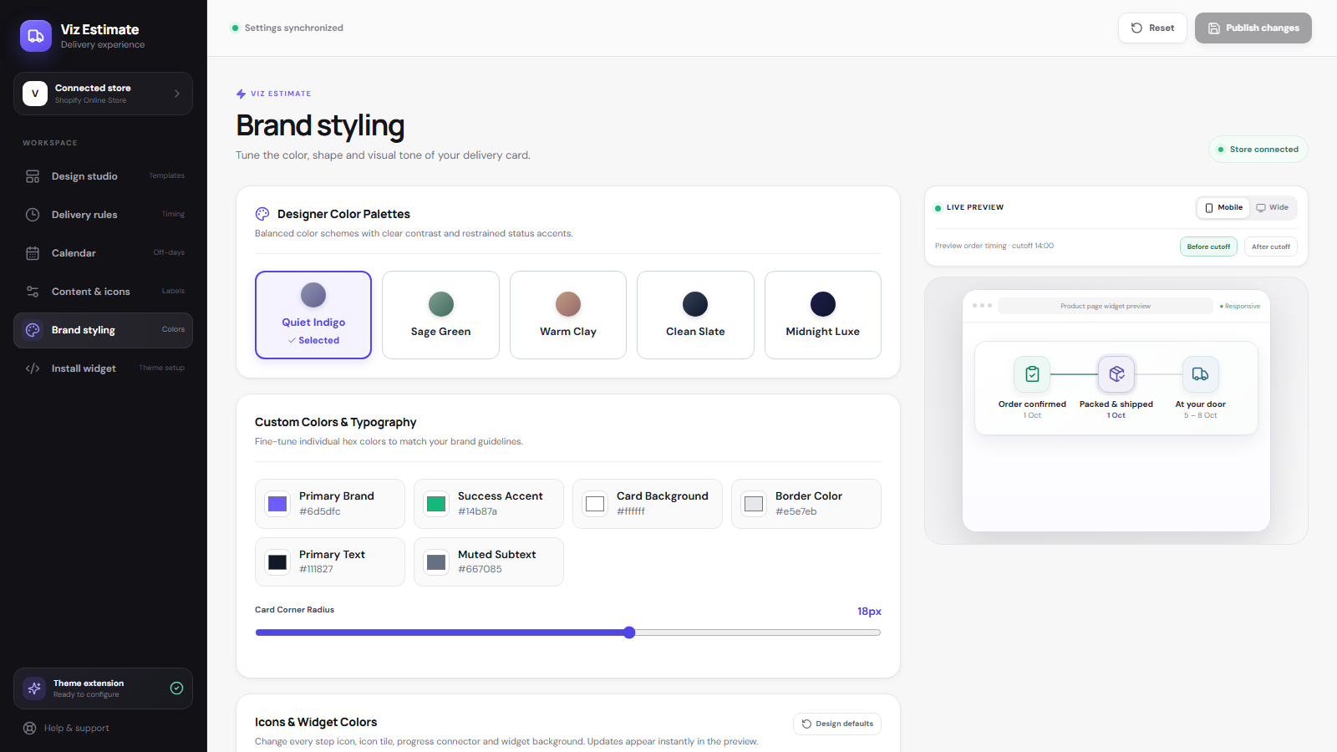Click the palette icon beside Designer Color Palettes
The height and width of the screenshot is (752, 1337).
pyautogui.click(x=262, y=214)
